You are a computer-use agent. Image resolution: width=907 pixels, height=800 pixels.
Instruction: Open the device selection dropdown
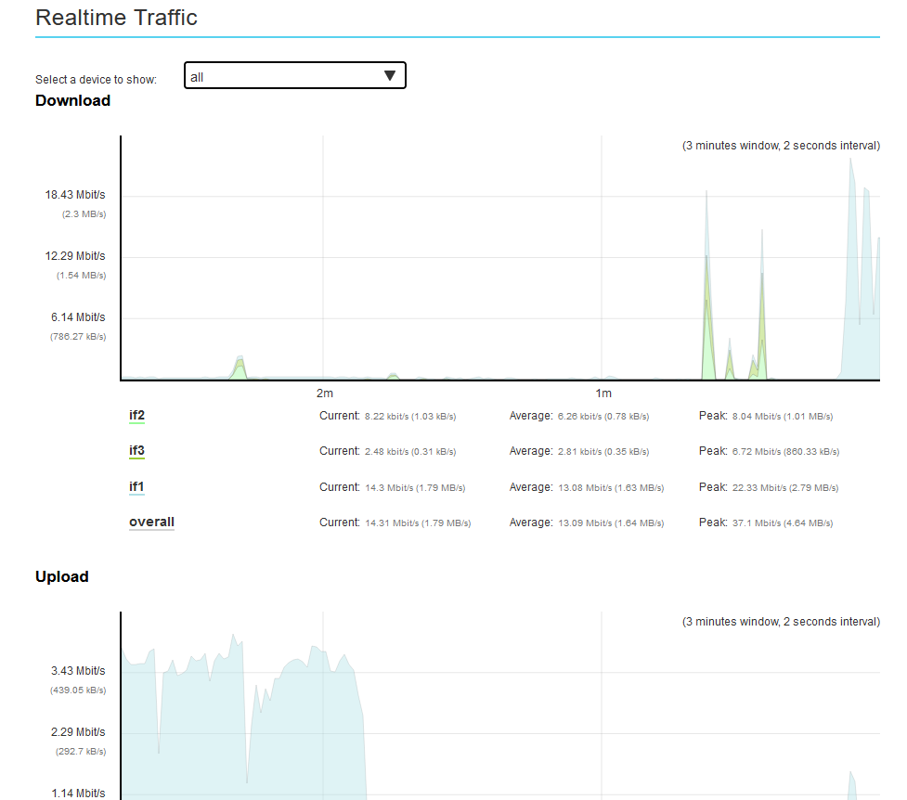click(294, 77)
